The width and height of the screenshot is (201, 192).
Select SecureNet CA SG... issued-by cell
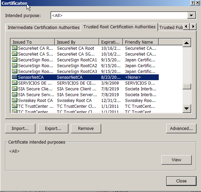pos(76,54)
